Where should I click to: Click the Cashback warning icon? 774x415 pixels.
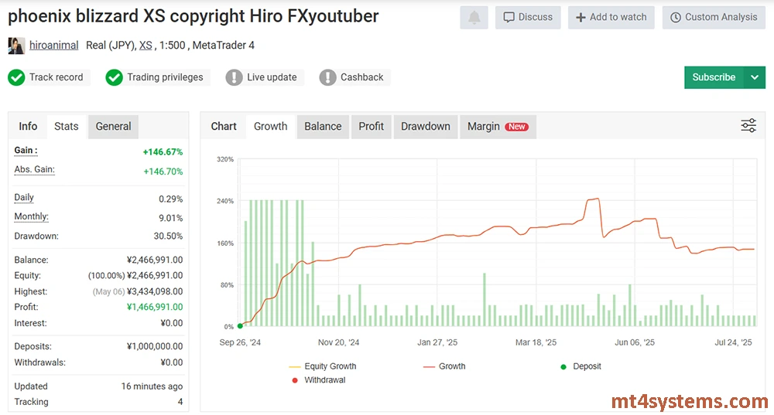327,77
